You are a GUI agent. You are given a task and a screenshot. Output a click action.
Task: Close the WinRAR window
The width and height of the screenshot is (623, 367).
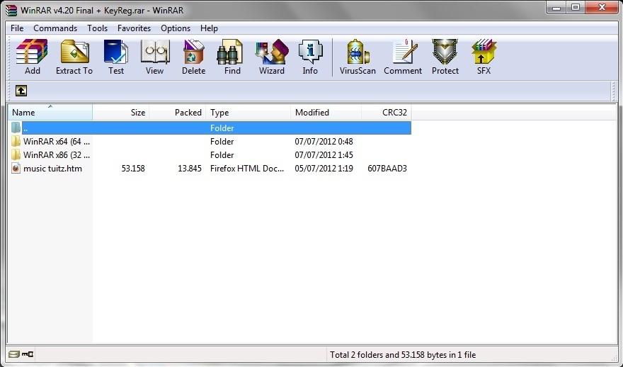602,8
